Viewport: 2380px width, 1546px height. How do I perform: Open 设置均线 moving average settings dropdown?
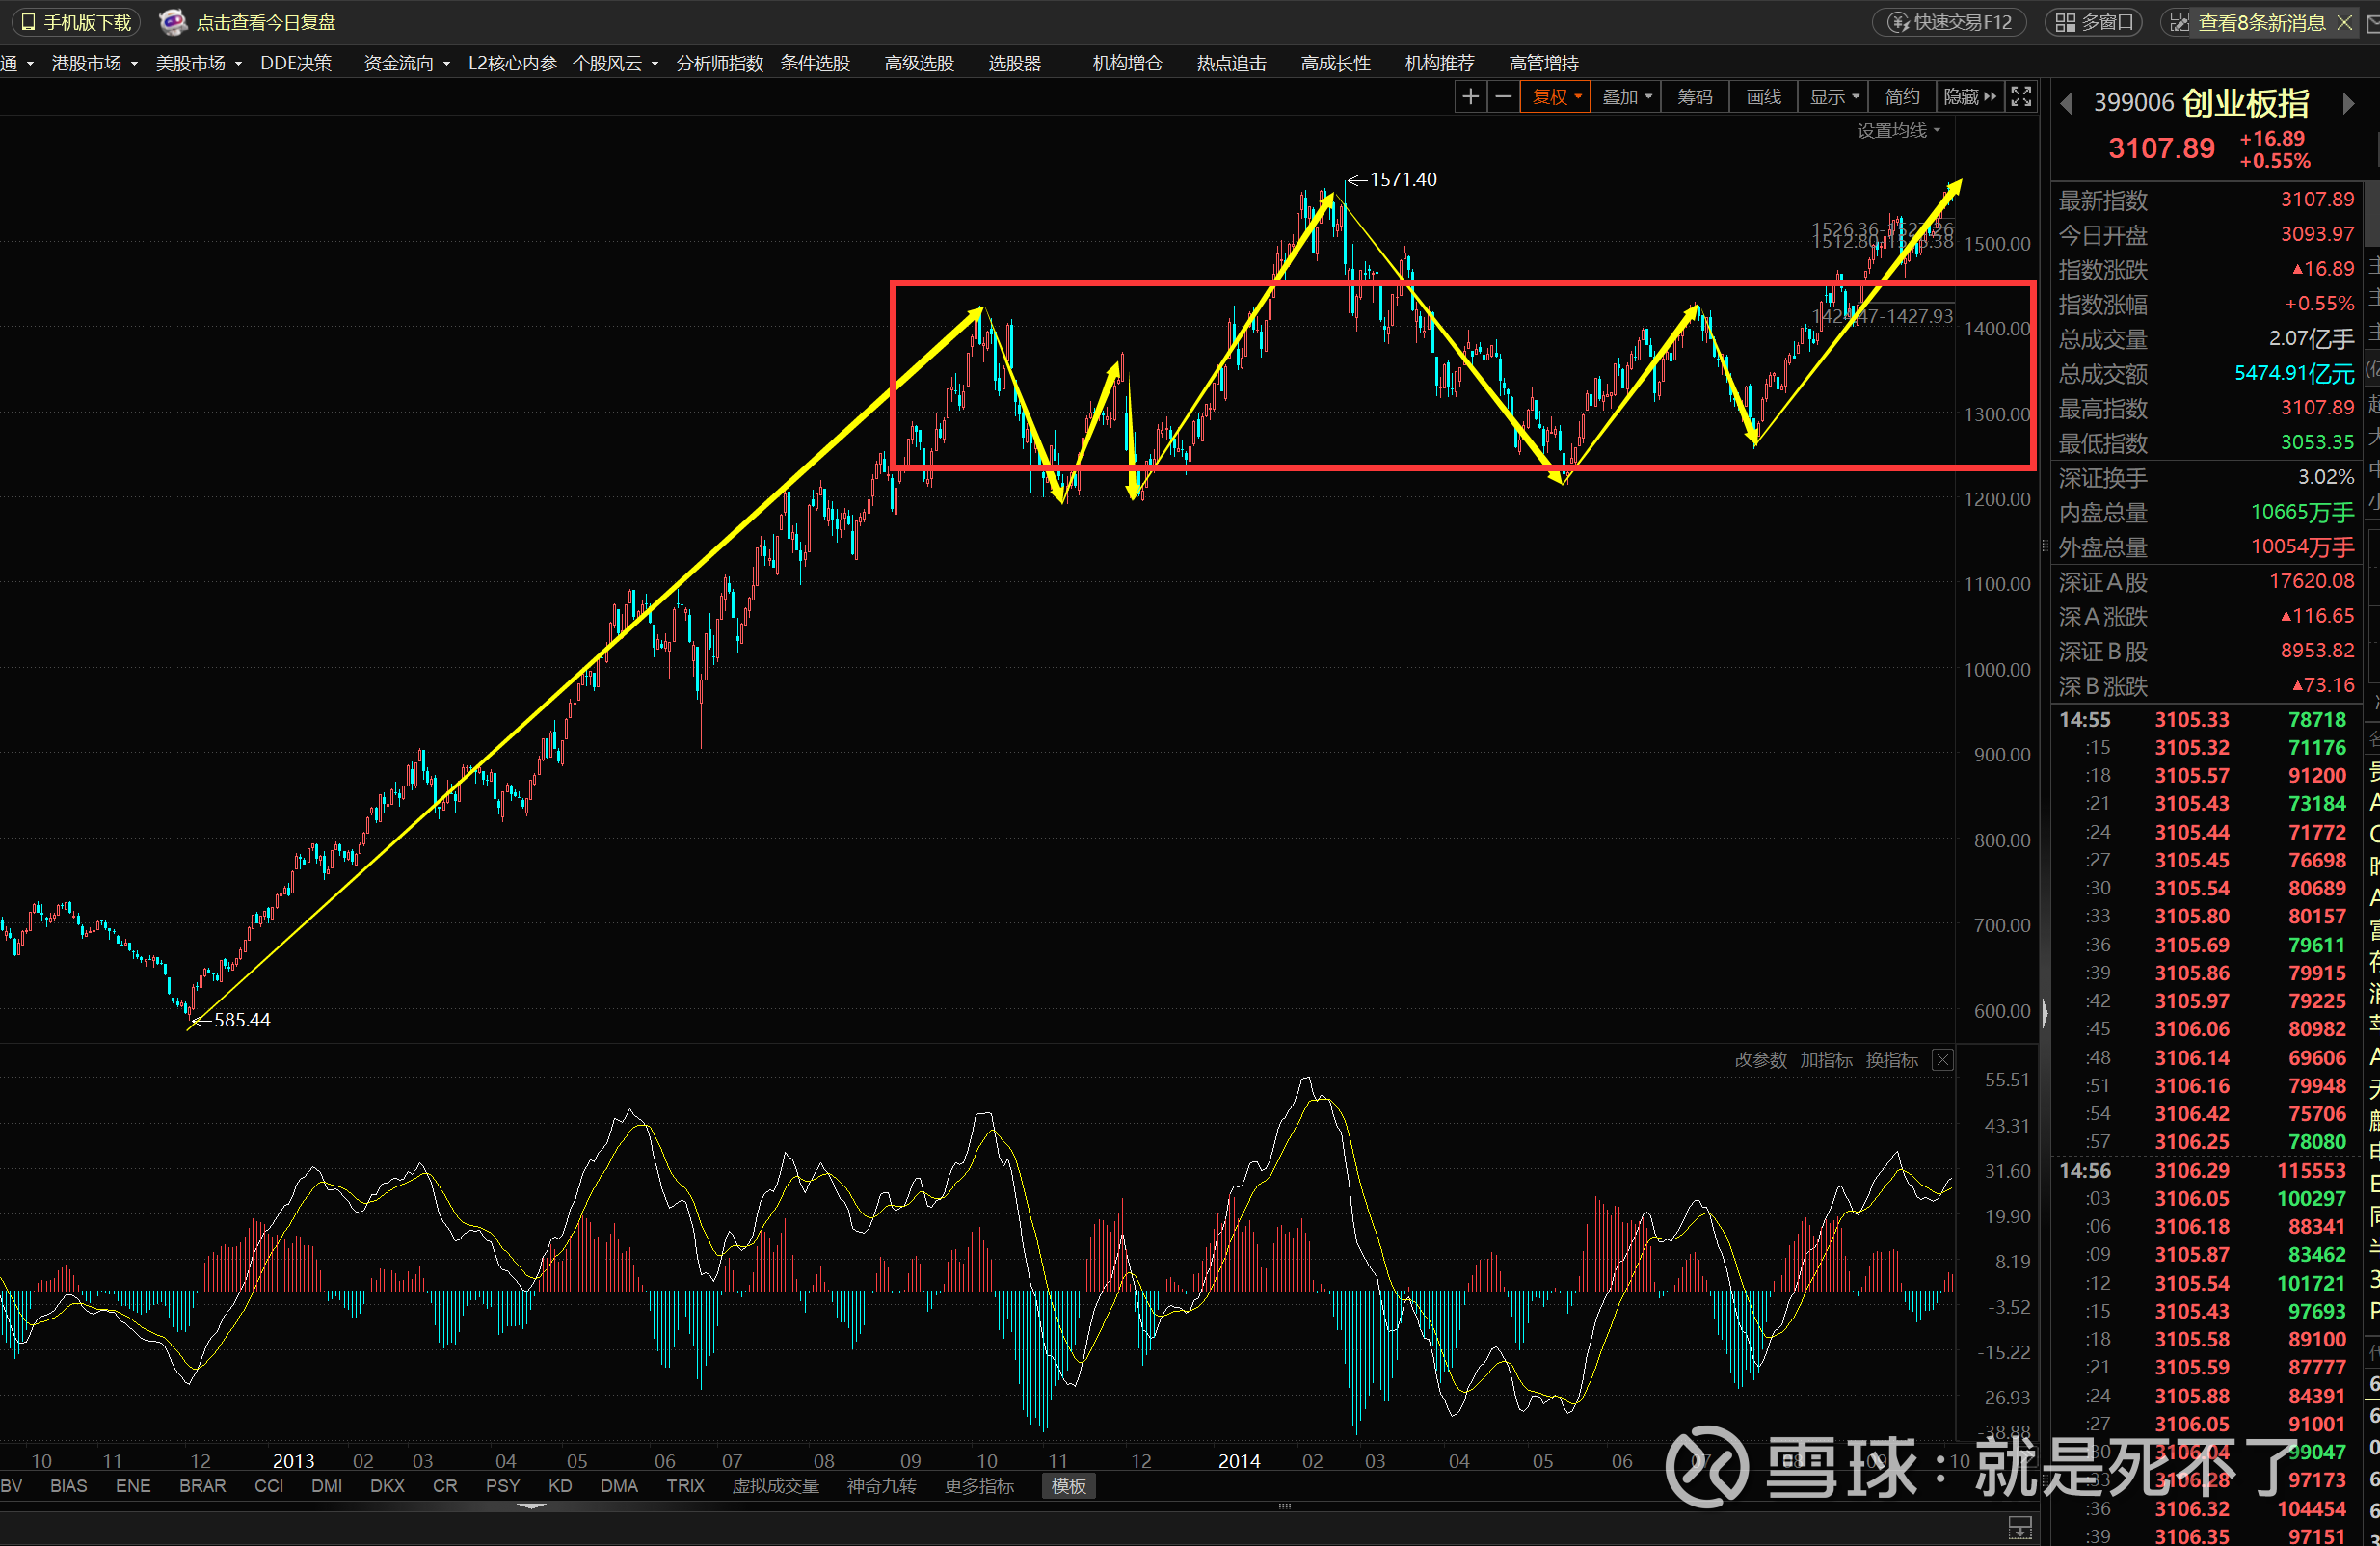pos(1898,131)
